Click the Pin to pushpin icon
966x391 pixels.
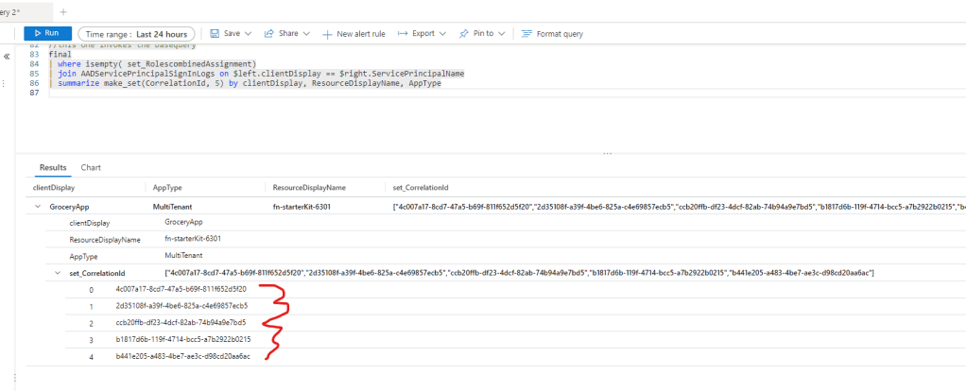(x=464, y=33)
